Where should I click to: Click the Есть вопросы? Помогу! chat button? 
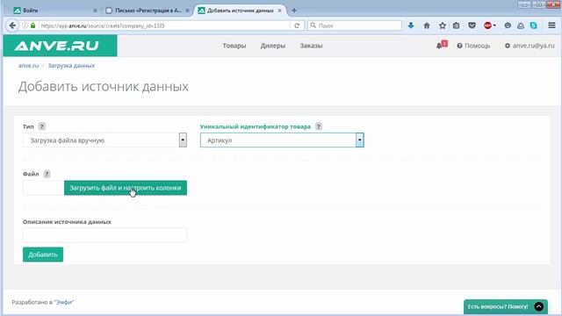(x=506, y=306)
